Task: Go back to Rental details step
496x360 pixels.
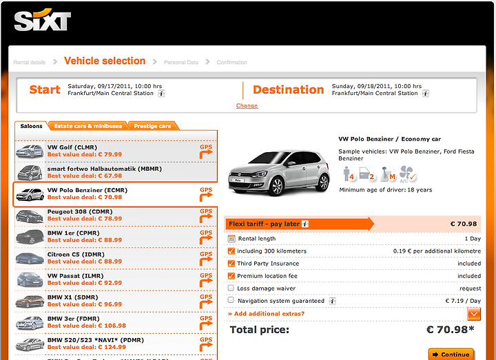Action: click(x=30, y=62)
